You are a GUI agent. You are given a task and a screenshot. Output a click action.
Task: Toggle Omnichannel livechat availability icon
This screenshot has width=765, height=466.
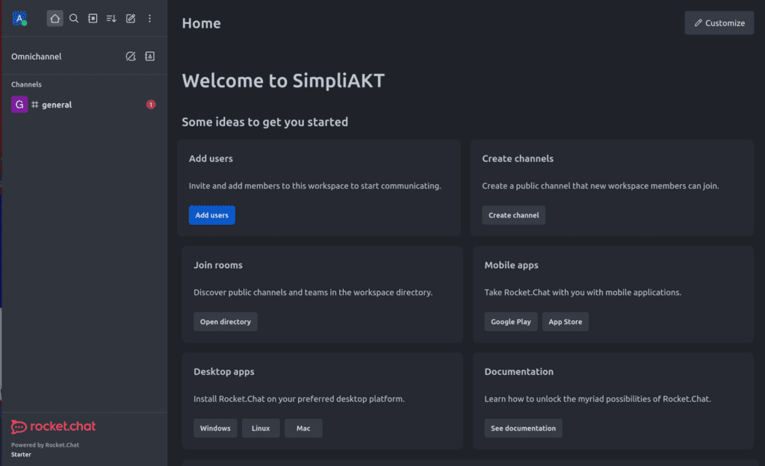[x=131, y=57]
